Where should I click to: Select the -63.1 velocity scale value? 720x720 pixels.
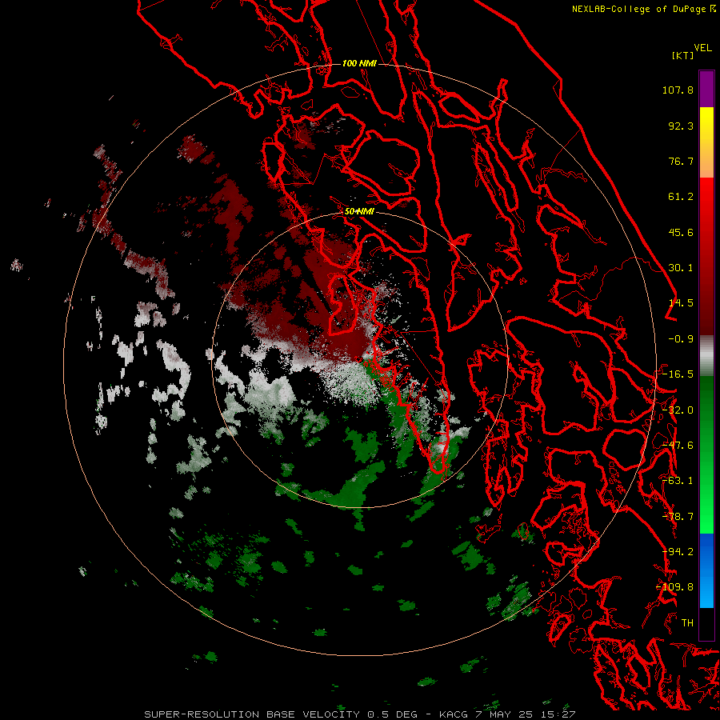click(x=678, y=481)
